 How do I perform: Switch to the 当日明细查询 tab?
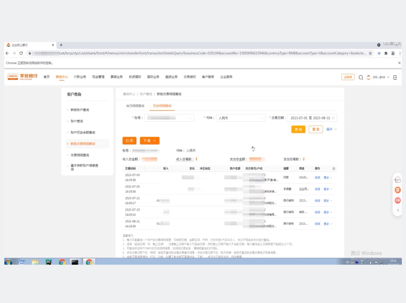pyautogui.click(x=135, y=106)
